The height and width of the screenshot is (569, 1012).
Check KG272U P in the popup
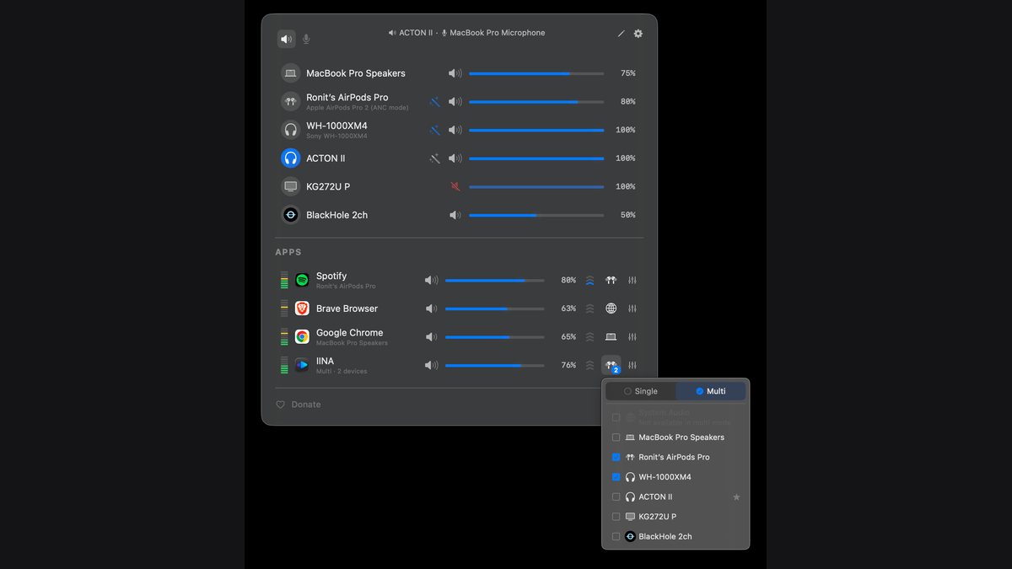tap(616, 517)
